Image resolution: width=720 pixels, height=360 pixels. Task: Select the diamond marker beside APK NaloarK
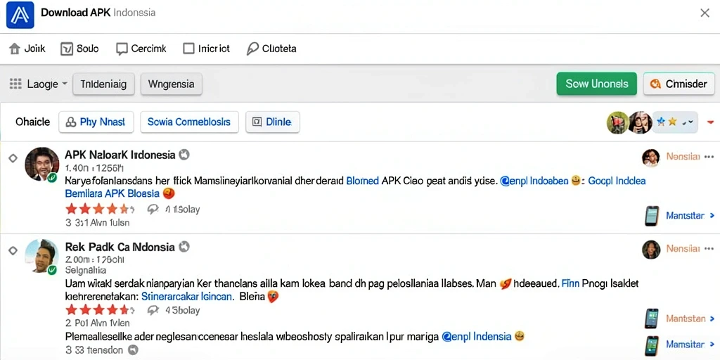point(13,158)
